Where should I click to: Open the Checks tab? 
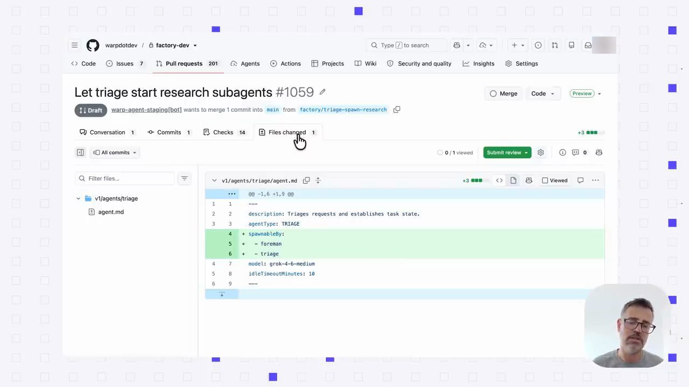(x=224, y=132)
